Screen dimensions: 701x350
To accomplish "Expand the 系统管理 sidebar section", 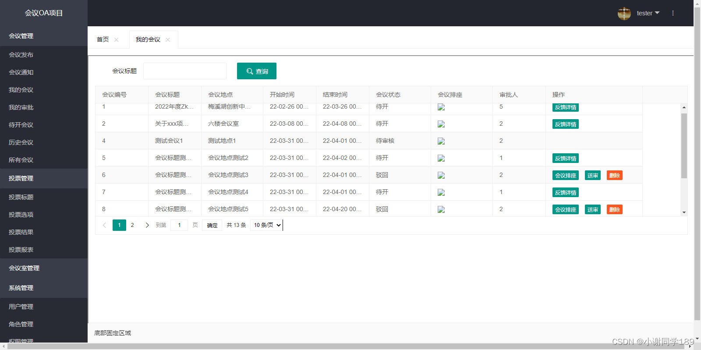I will (x=44, y=288).
